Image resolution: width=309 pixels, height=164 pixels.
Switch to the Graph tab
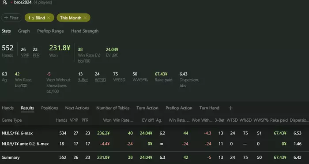pyautogui.click(x=24, y=31)
